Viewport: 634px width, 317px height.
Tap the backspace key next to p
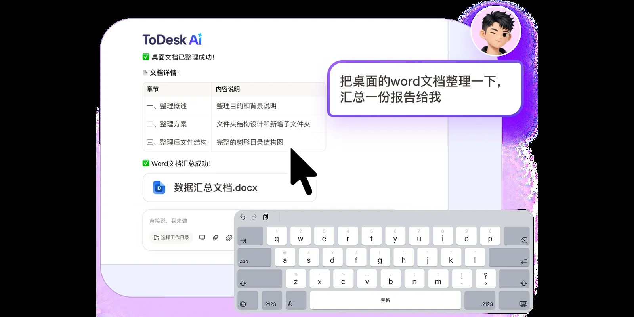(x=517, y=236)
